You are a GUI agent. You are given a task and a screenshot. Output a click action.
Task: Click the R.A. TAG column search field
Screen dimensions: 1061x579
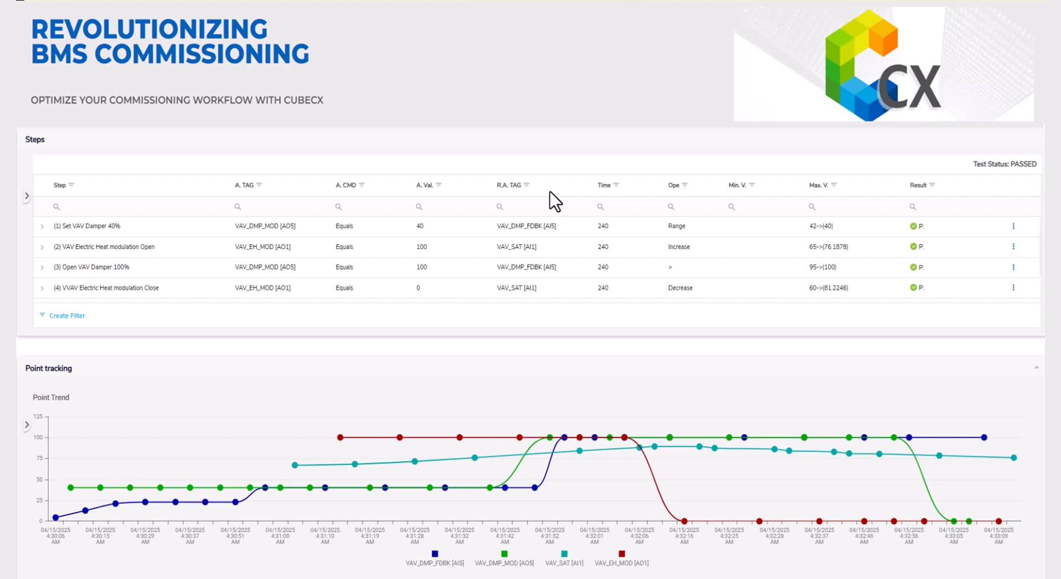pyautogui.click(x=543, y=206)
